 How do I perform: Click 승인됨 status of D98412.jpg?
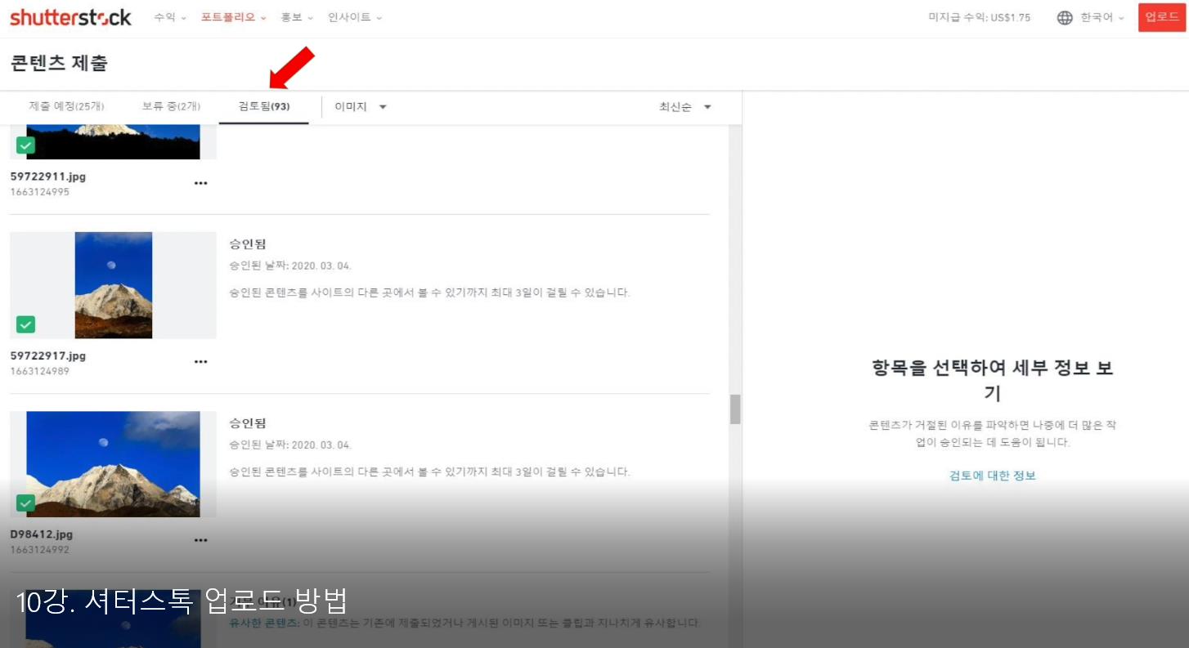[x=248, y=423]
